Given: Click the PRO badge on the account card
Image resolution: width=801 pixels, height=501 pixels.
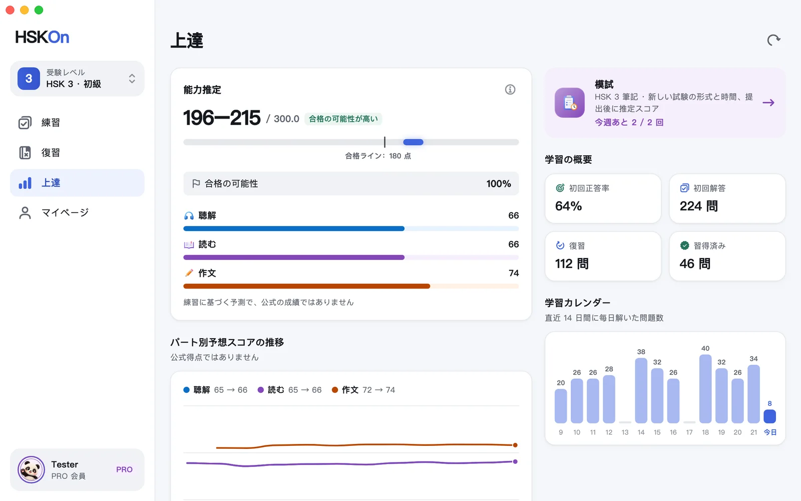Looking at the screenshot, I should click(x=124, y=469).
